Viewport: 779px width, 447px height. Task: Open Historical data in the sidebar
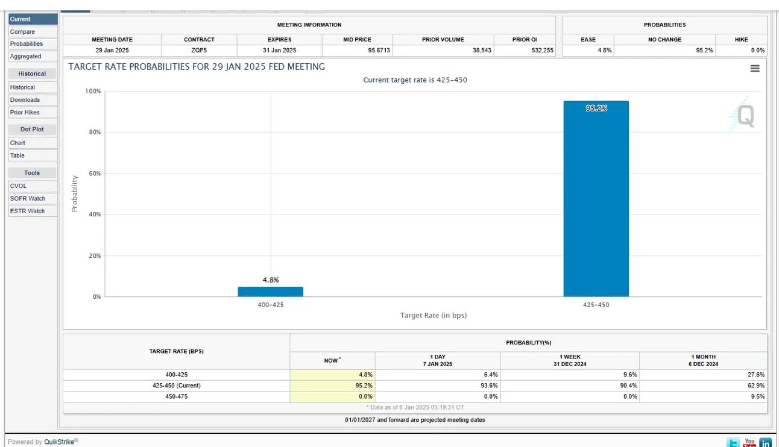[x=33, y=87]
